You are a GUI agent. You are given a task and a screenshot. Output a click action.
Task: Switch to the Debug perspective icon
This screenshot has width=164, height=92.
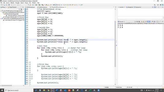coord(163,5)
